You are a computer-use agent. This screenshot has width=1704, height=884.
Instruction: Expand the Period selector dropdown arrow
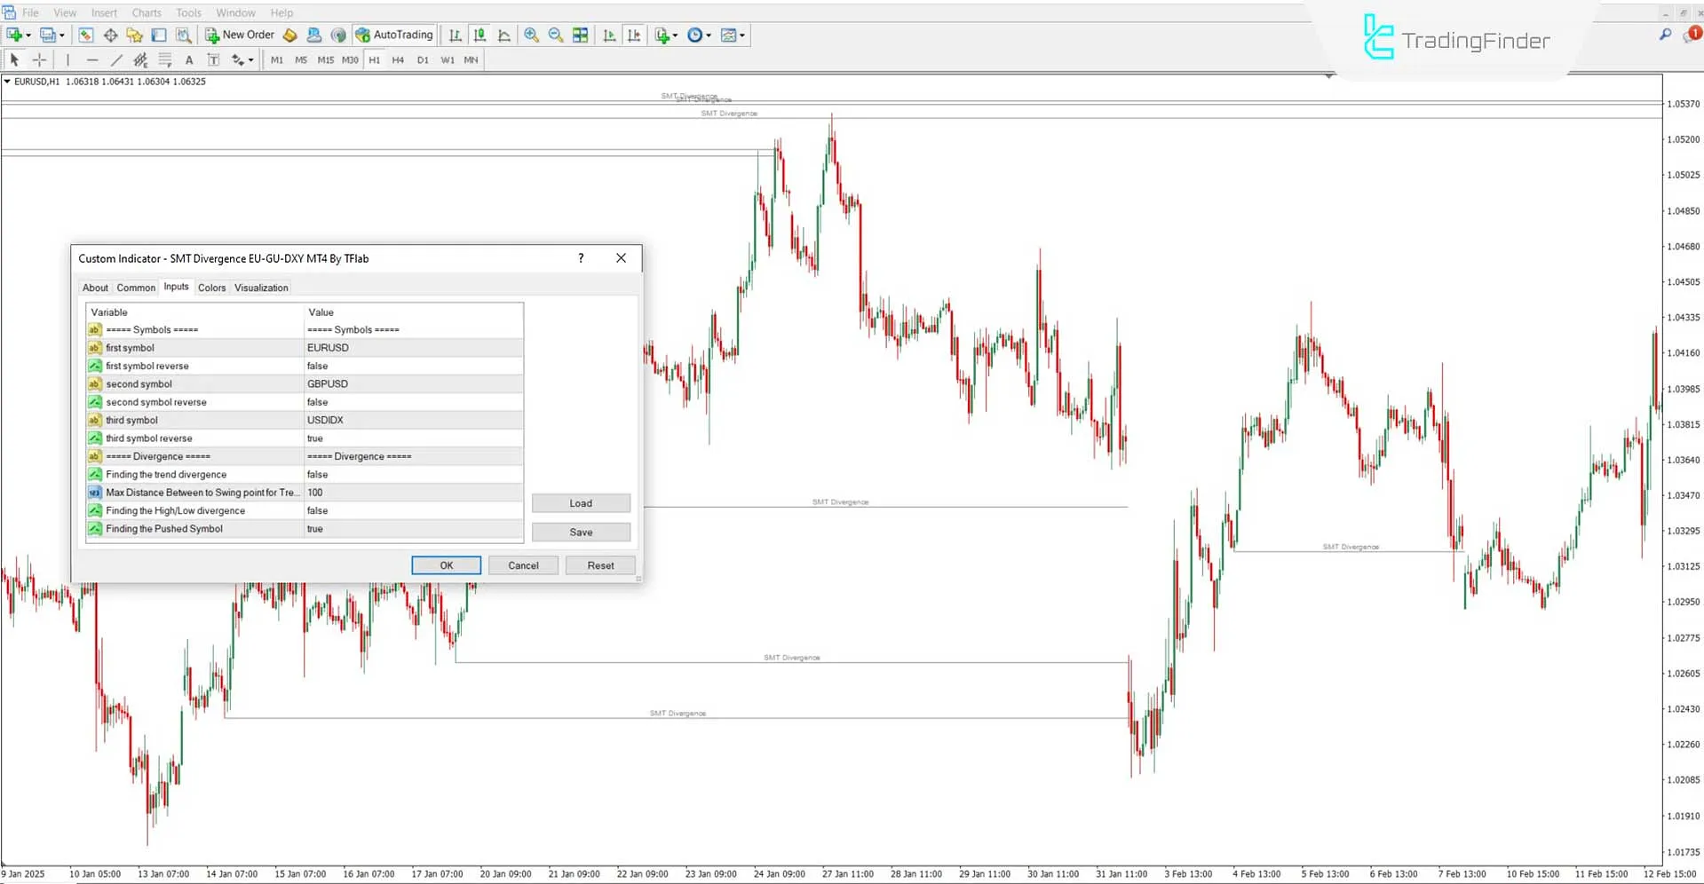point(709,36)
